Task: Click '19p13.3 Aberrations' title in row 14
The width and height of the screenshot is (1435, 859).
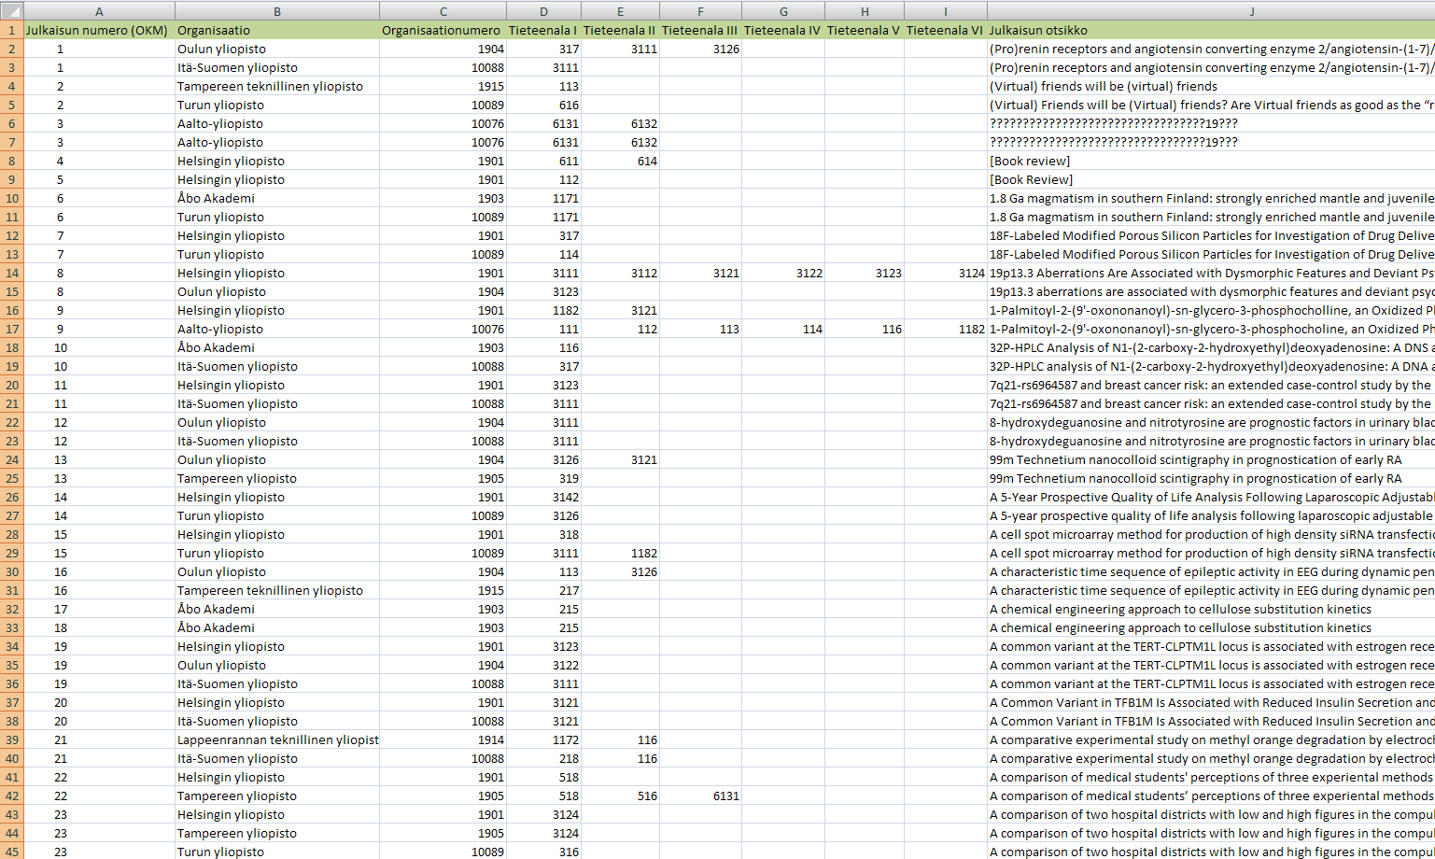Action: point(1211,273)
